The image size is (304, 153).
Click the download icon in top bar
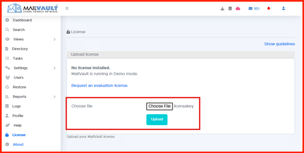222,8
